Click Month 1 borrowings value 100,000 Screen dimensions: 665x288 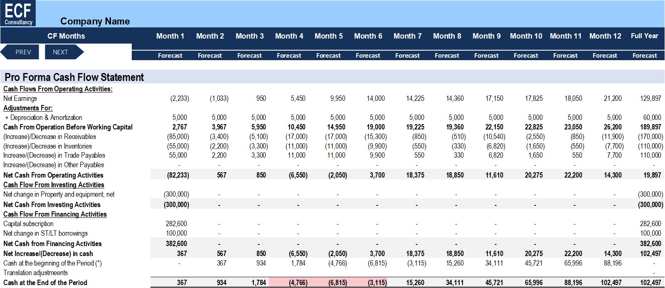click(x=176, y=233)
